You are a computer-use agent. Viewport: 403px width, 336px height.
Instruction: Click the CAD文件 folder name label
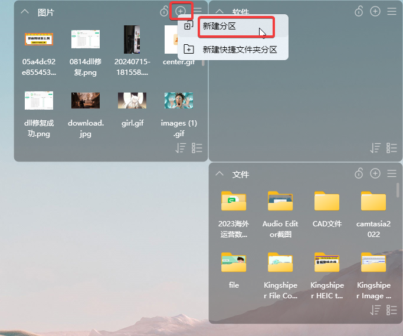point(327,224)
